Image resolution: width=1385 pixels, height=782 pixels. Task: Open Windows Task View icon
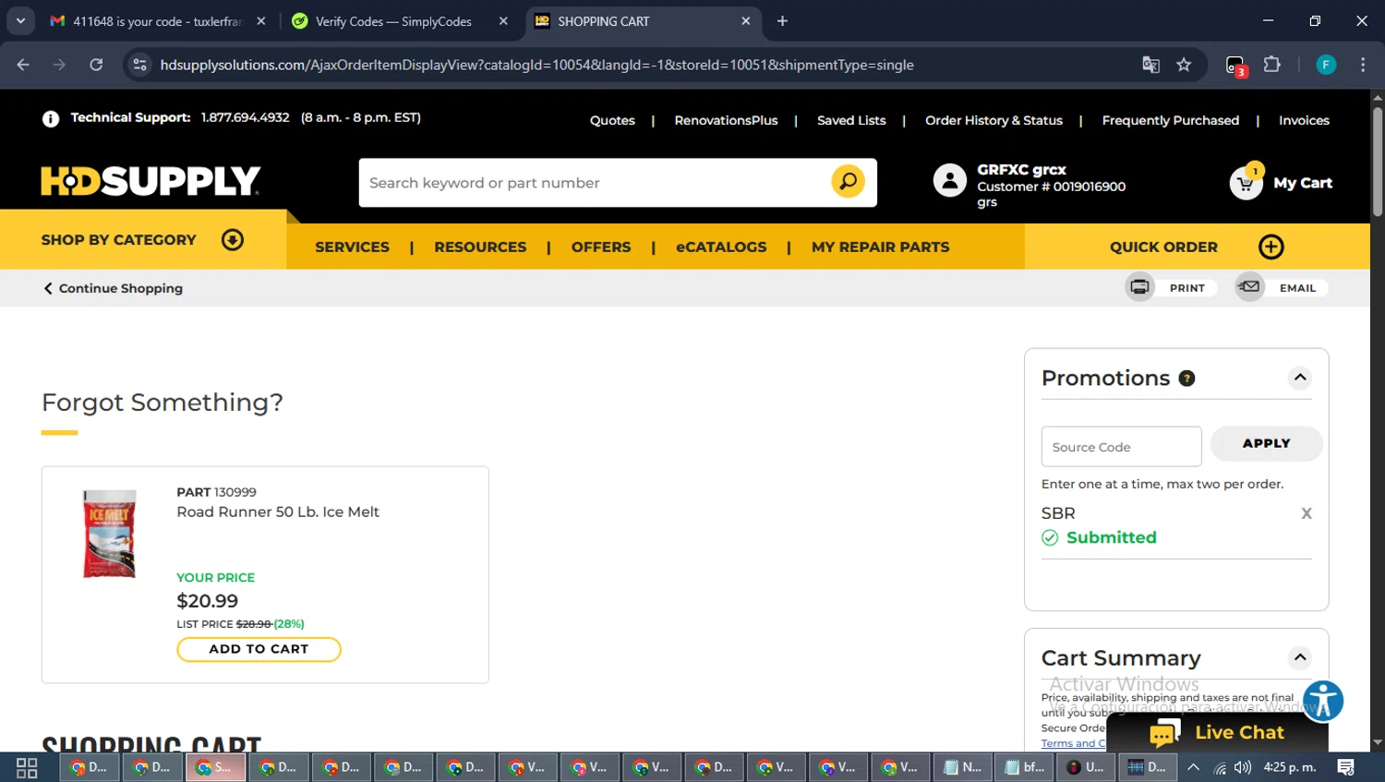pyautogui.click(x=27, y=767)
